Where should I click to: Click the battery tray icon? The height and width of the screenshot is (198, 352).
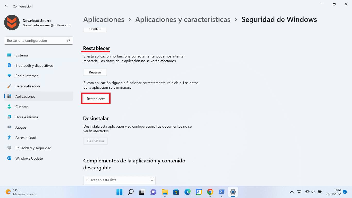[320, 192]
